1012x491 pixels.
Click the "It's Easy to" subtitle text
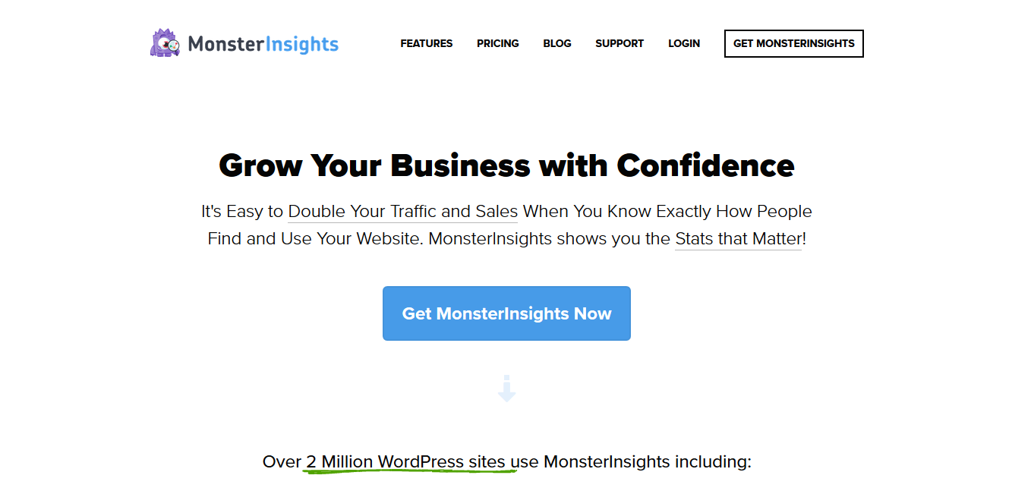[242, 212]
